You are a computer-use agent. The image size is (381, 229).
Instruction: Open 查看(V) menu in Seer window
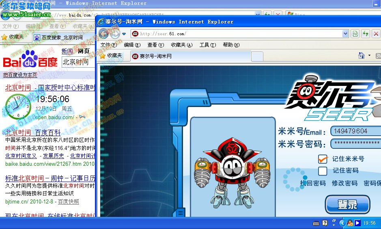(x=155, y=45)
